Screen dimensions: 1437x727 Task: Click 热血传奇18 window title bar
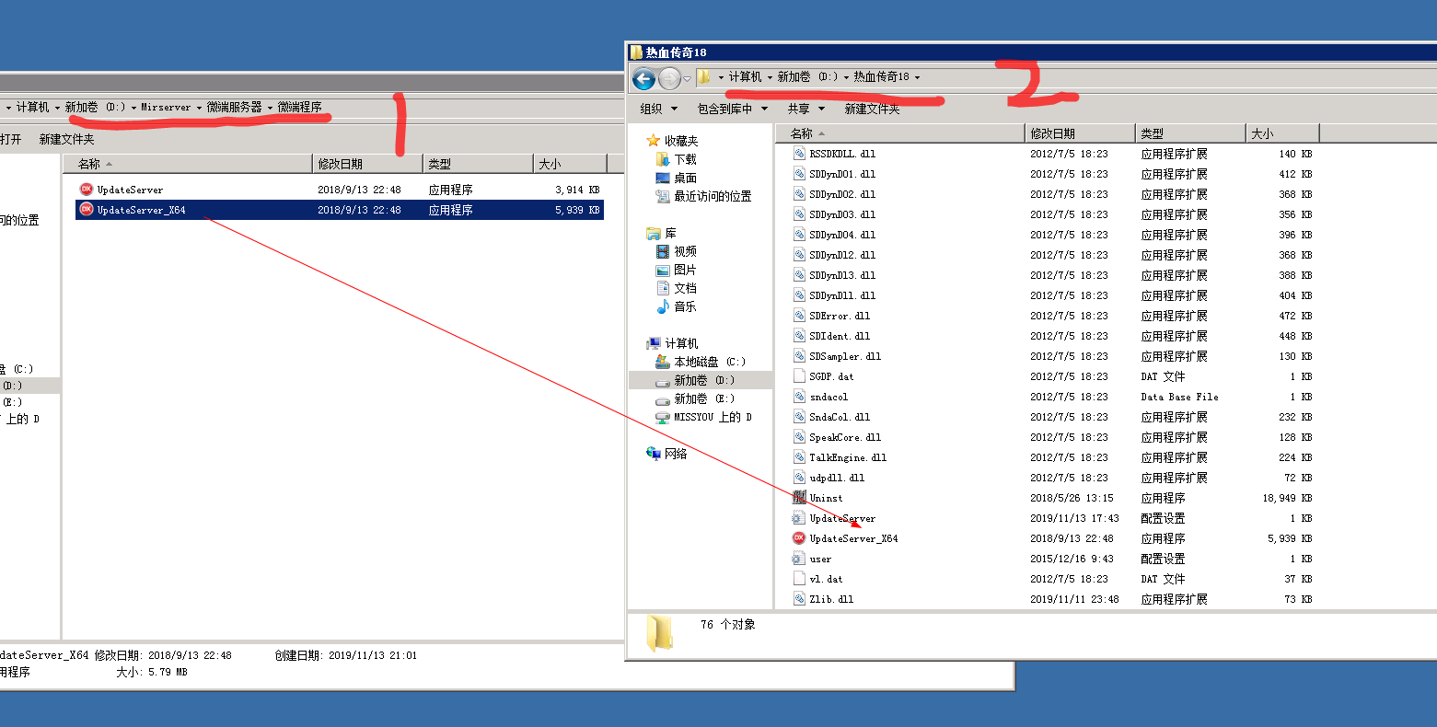(x=1031, y=52)
